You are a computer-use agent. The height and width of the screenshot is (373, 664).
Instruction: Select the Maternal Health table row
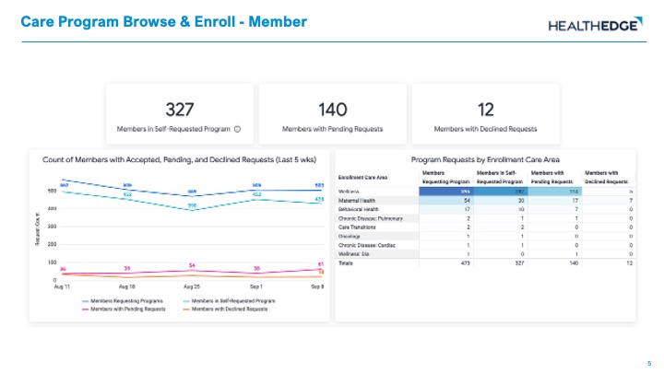click(360, 200)
